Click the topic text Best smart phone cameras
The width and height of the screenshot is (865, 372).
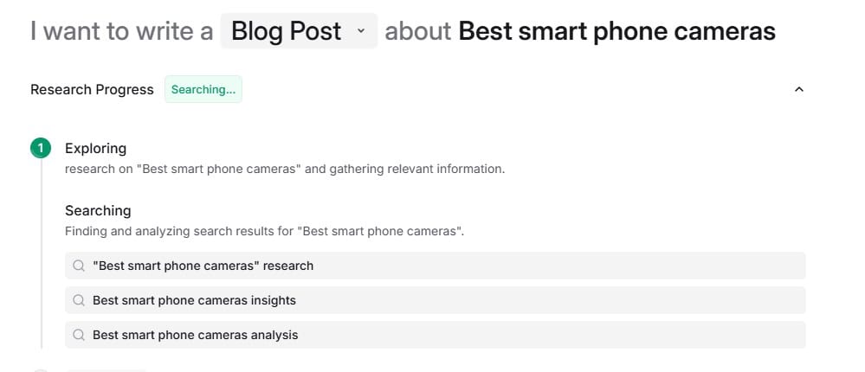click(x=616, y=32)
